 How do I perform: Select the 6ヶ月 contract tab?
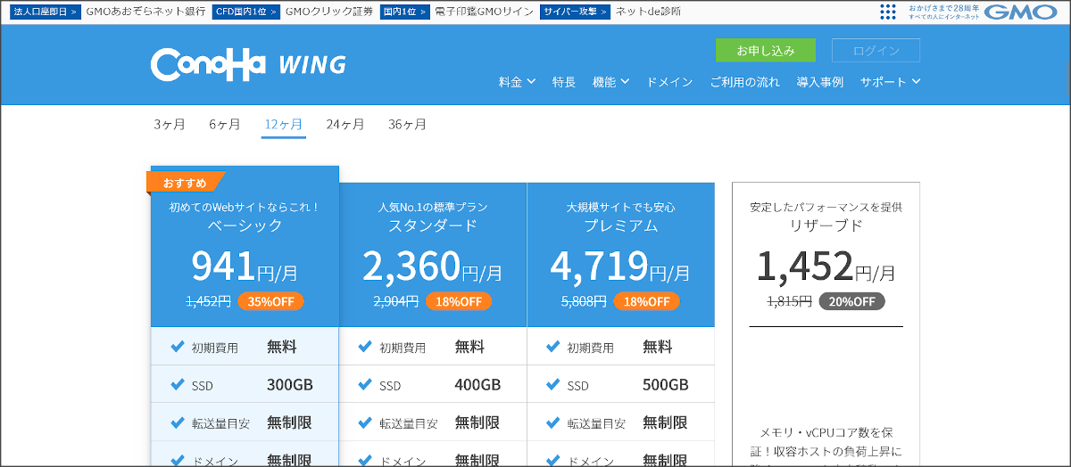pyautogui.click(x=225, y=125)
